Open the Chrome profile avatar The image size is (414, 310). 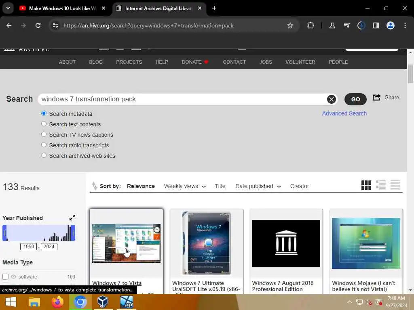coord(391,25)
